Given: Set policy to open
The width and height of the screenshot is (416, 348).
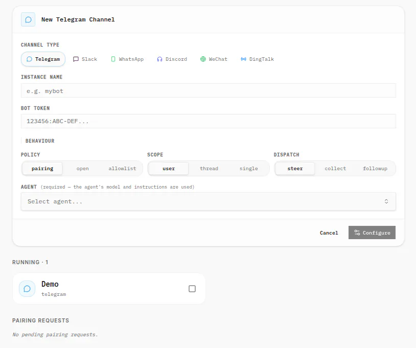Looking at the screenshot, I should click(82, 169).
